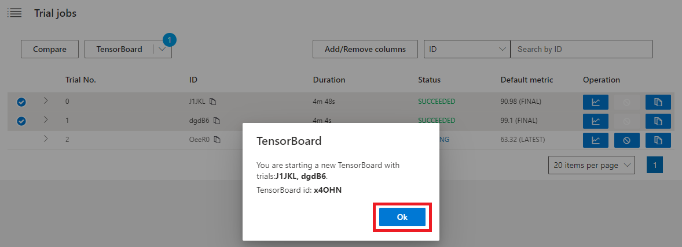Open the hamburger list menu icon
682x247 pixels.
pyautogui.click(x=14, y=13)
